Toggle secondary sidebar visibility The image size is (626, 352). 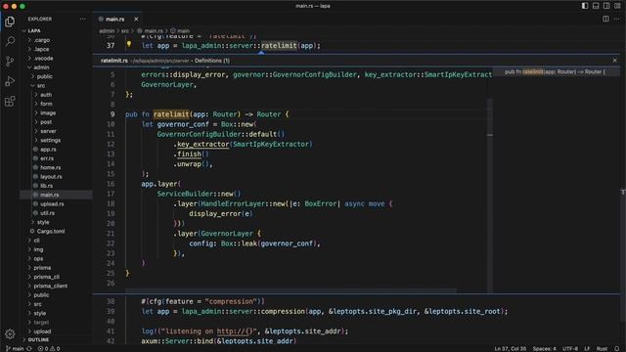coord(606,6)
